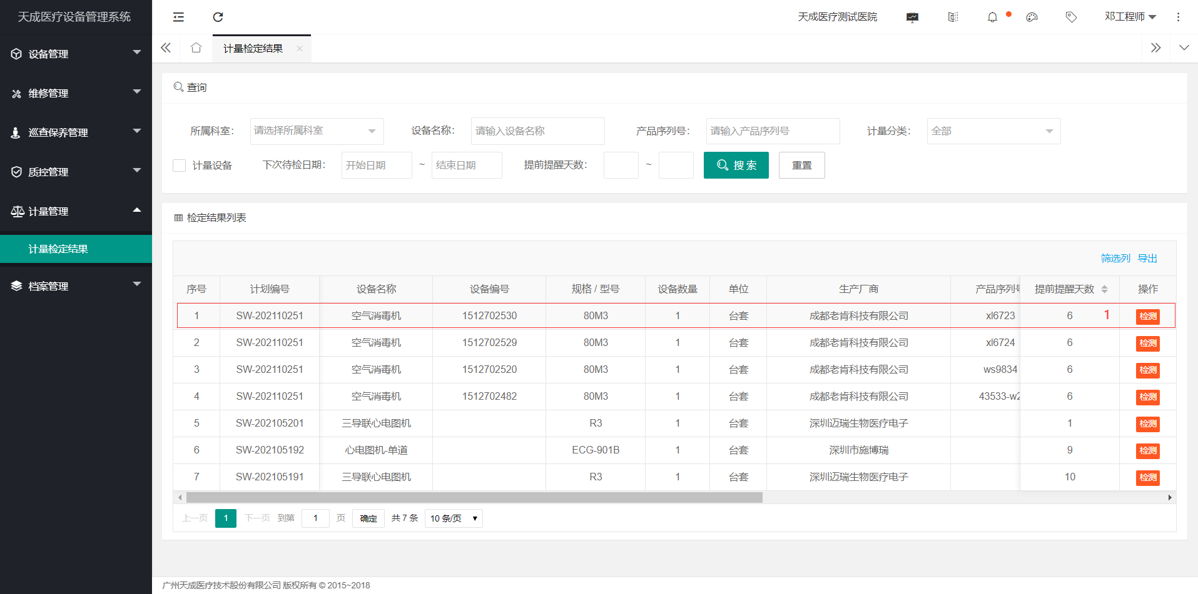Click the scrollbar right arrow
The width and height of the screenshot is (1198, 594).
[x=1170, y=498]
